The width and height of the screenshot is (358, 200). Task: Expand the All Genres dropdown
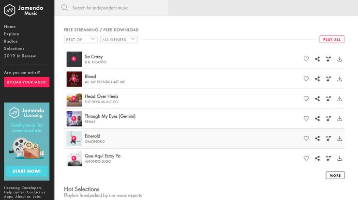point(119,40)
